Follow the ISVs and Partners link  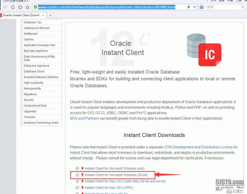84,118
